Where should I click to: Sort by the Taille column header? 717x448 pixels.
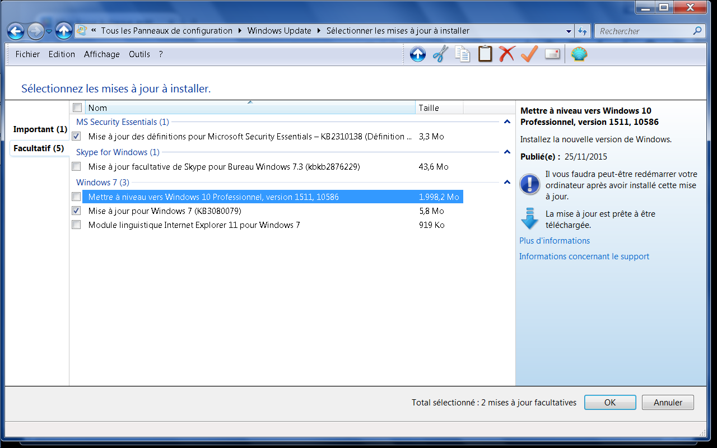[440, 108]
